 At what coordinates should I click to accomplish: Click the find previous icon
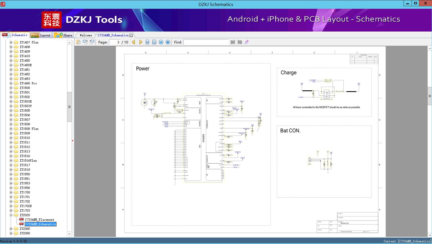point(233,42)
